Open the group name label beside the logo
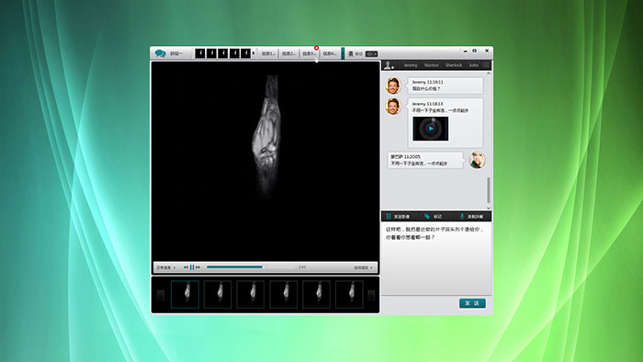643x362 pixels. click(175, 53)
